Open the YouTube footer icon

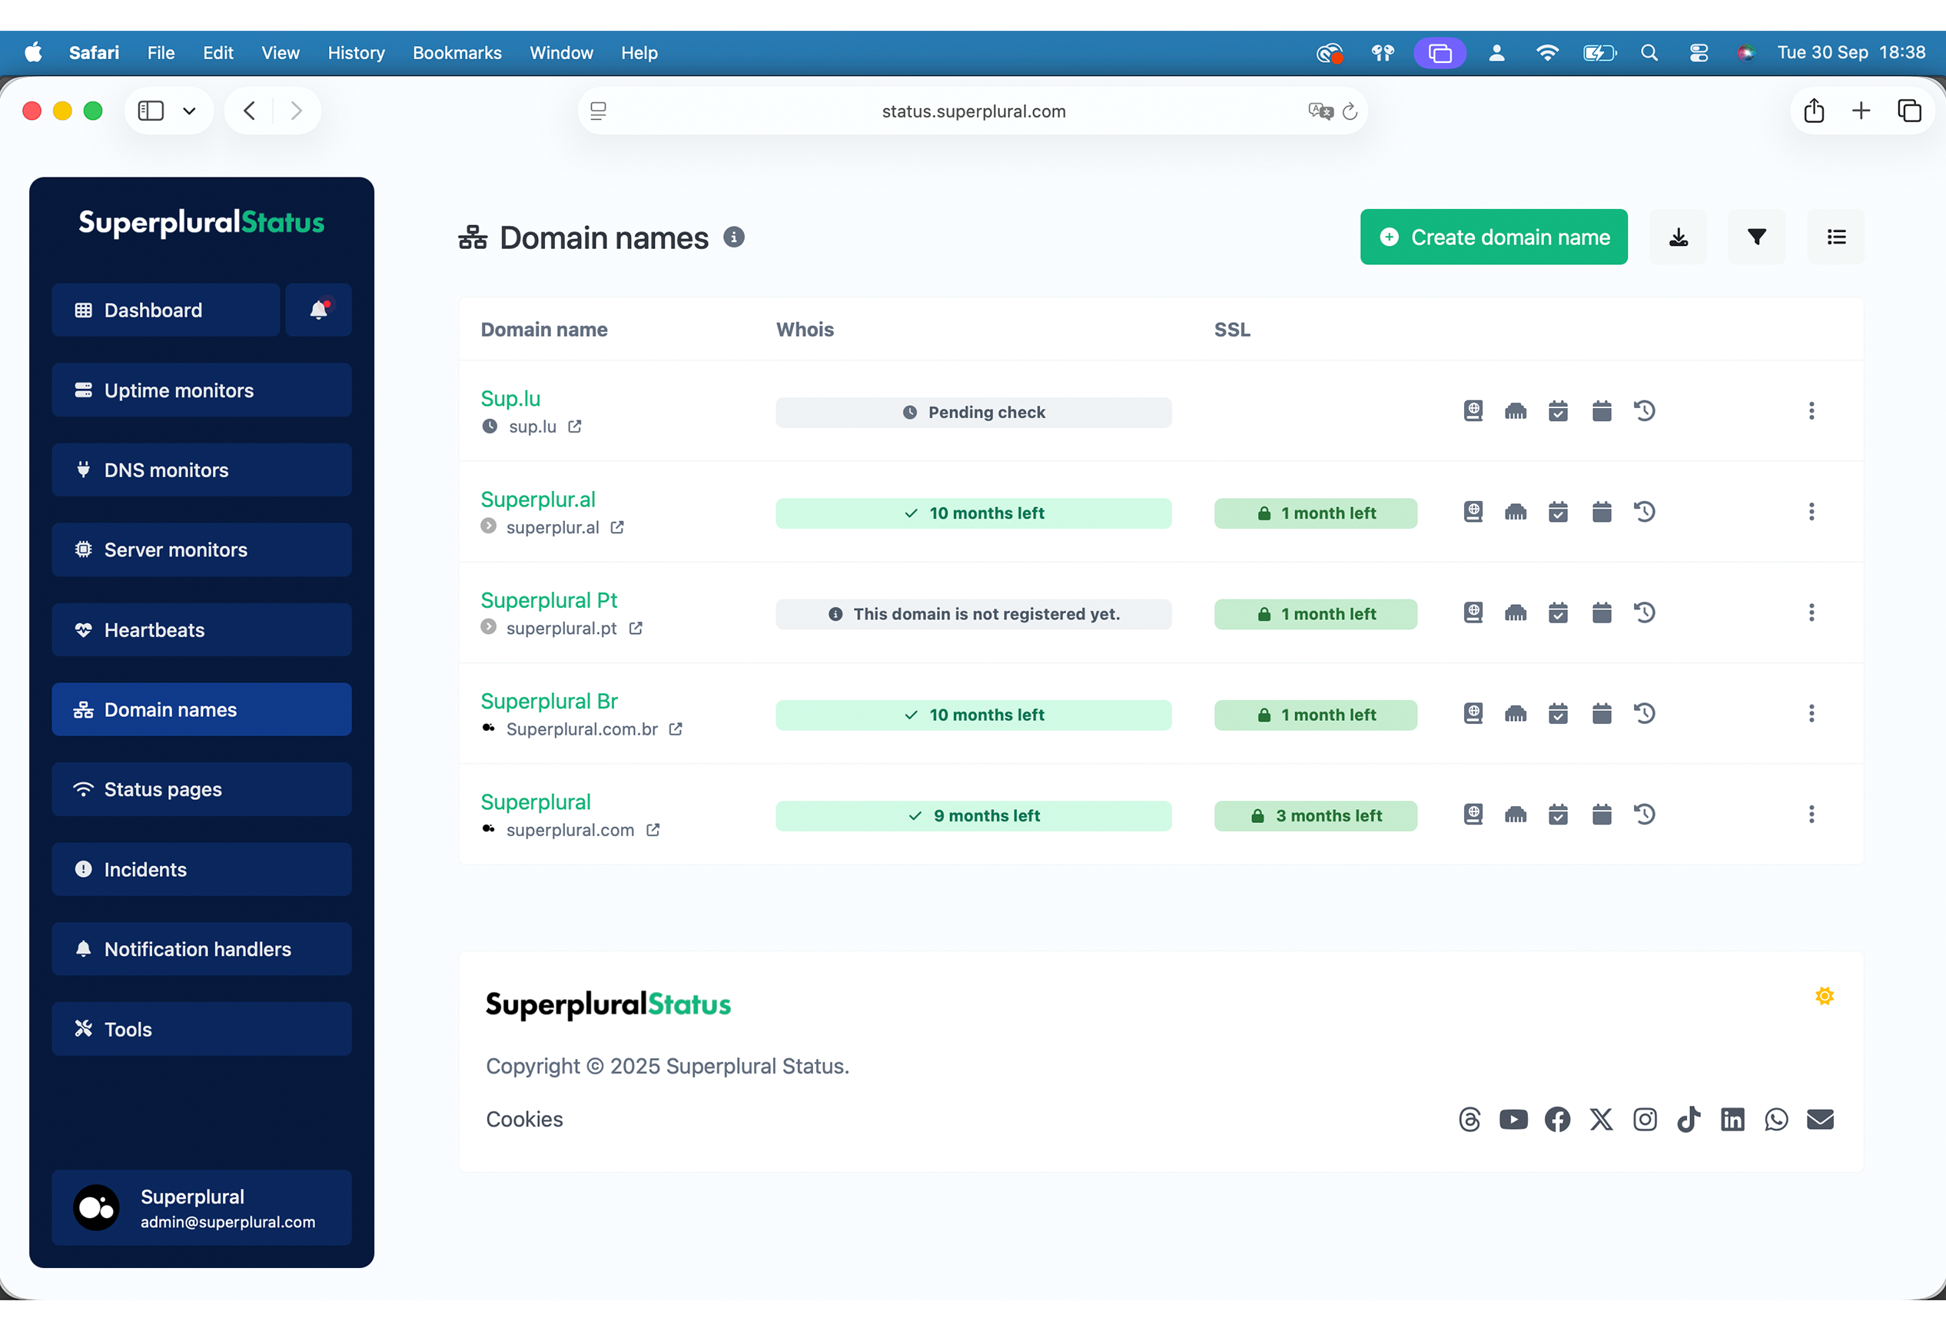tap(1513, 1120)
